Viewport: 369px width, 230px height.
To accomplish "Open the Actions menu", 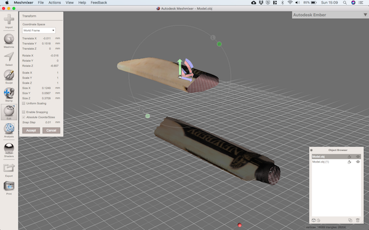I will tap(55, 2).
